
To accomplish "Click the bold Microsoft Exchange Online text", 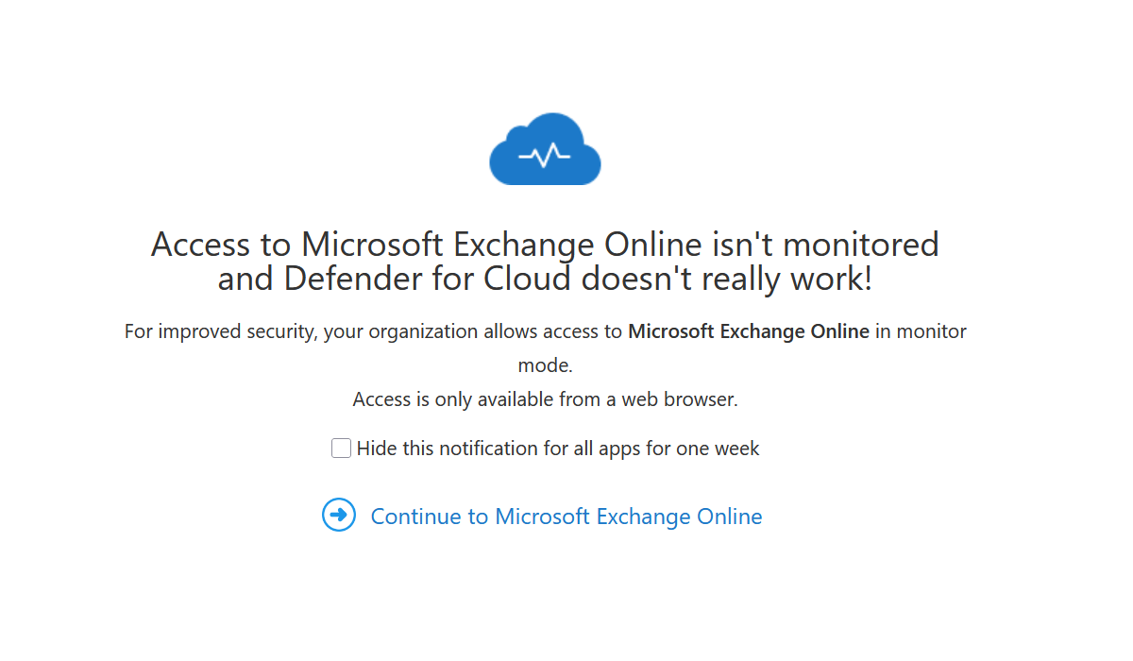I will coord(749,331).
